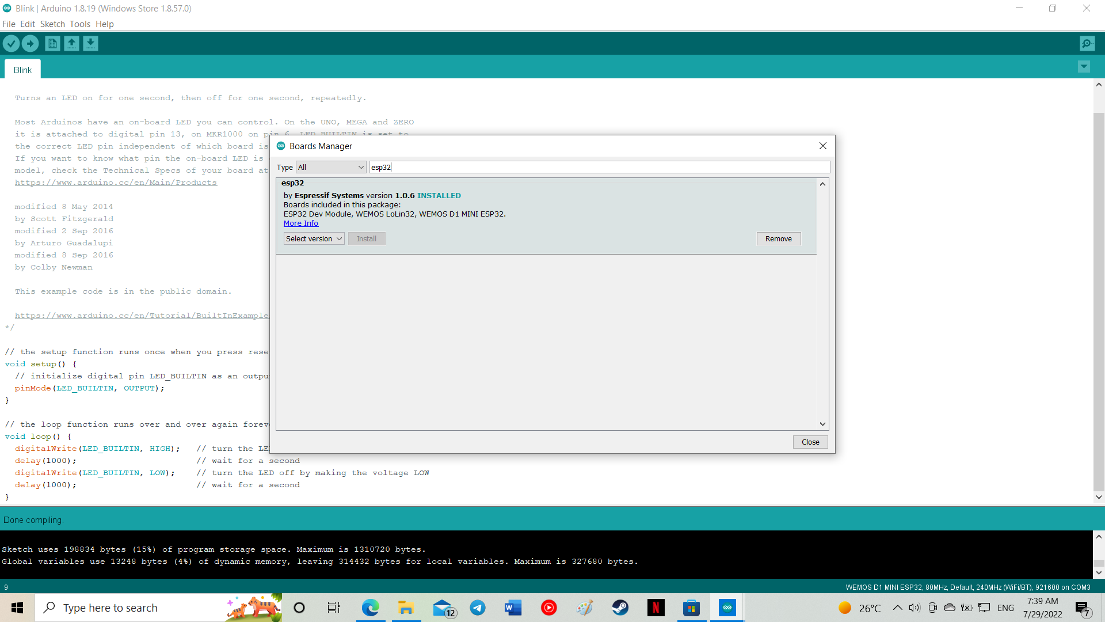Click the New sketch icon
1105x622 pixels.
52,43
